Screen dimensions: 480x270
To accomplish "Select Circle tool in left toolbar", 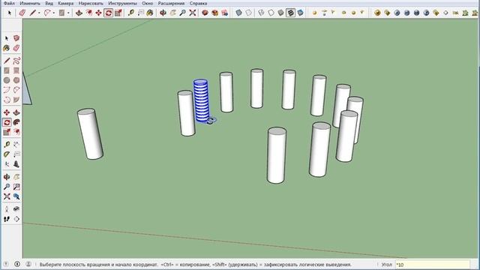I will (7, 80).
